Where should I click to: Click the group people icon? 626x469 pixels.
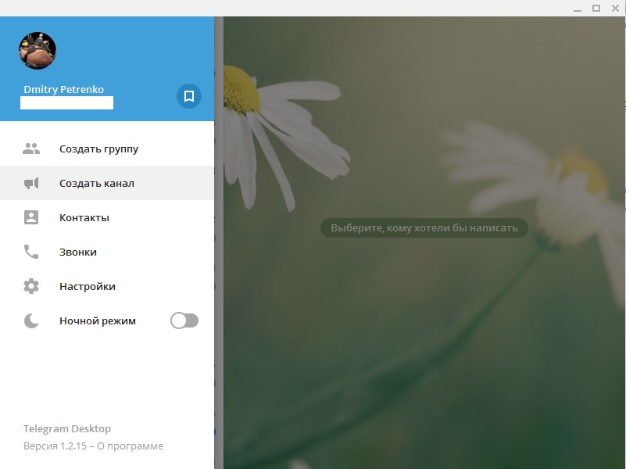31,149
